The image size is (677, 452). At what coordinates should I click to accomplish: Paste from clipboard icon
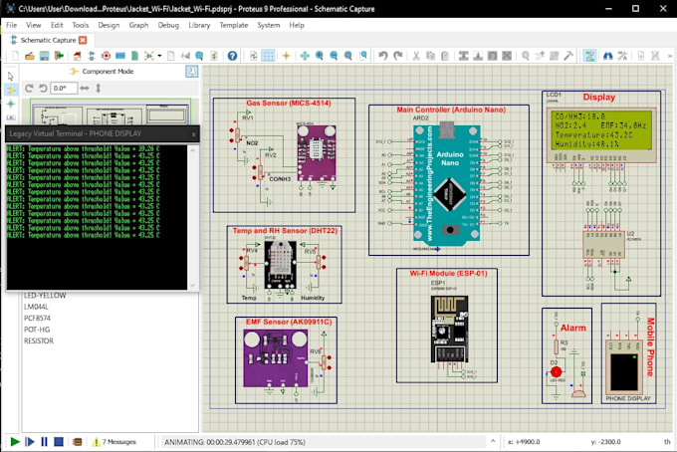click(x=445, y=56)
